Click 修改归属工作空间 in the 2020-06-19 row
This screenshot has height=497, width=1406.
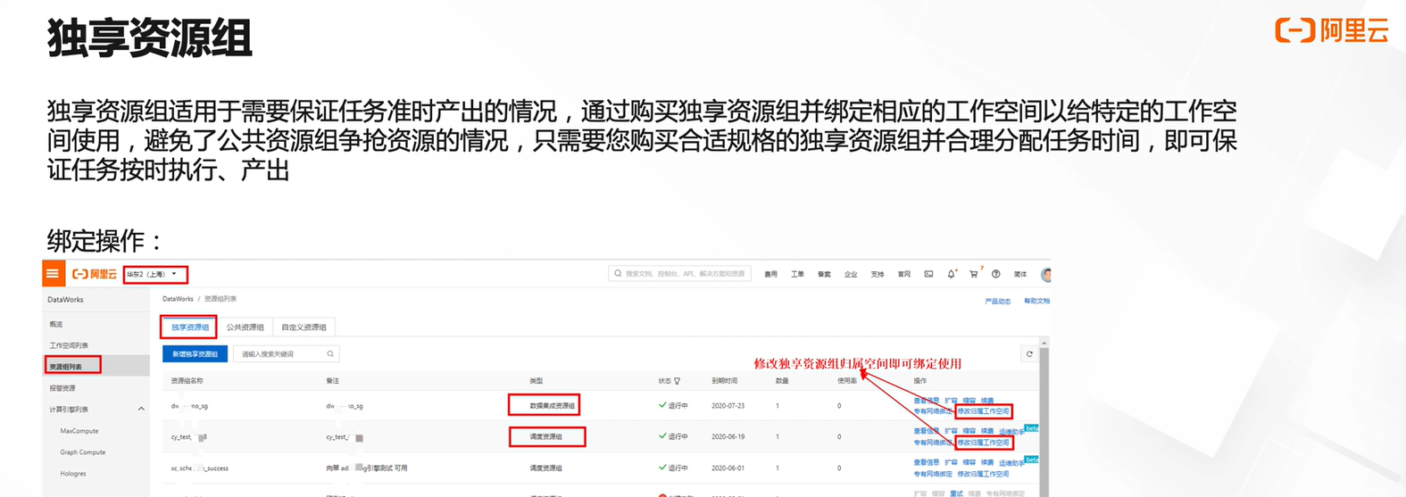pyautogui.click(x=983, y=443)
